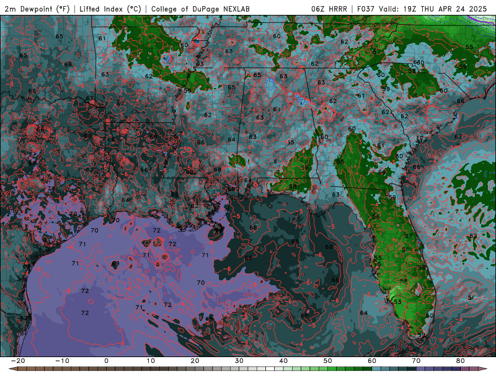Click the "Lifted Index (°C)" title text
This screenshot has width=496, height=372.
tap(110, 9)
